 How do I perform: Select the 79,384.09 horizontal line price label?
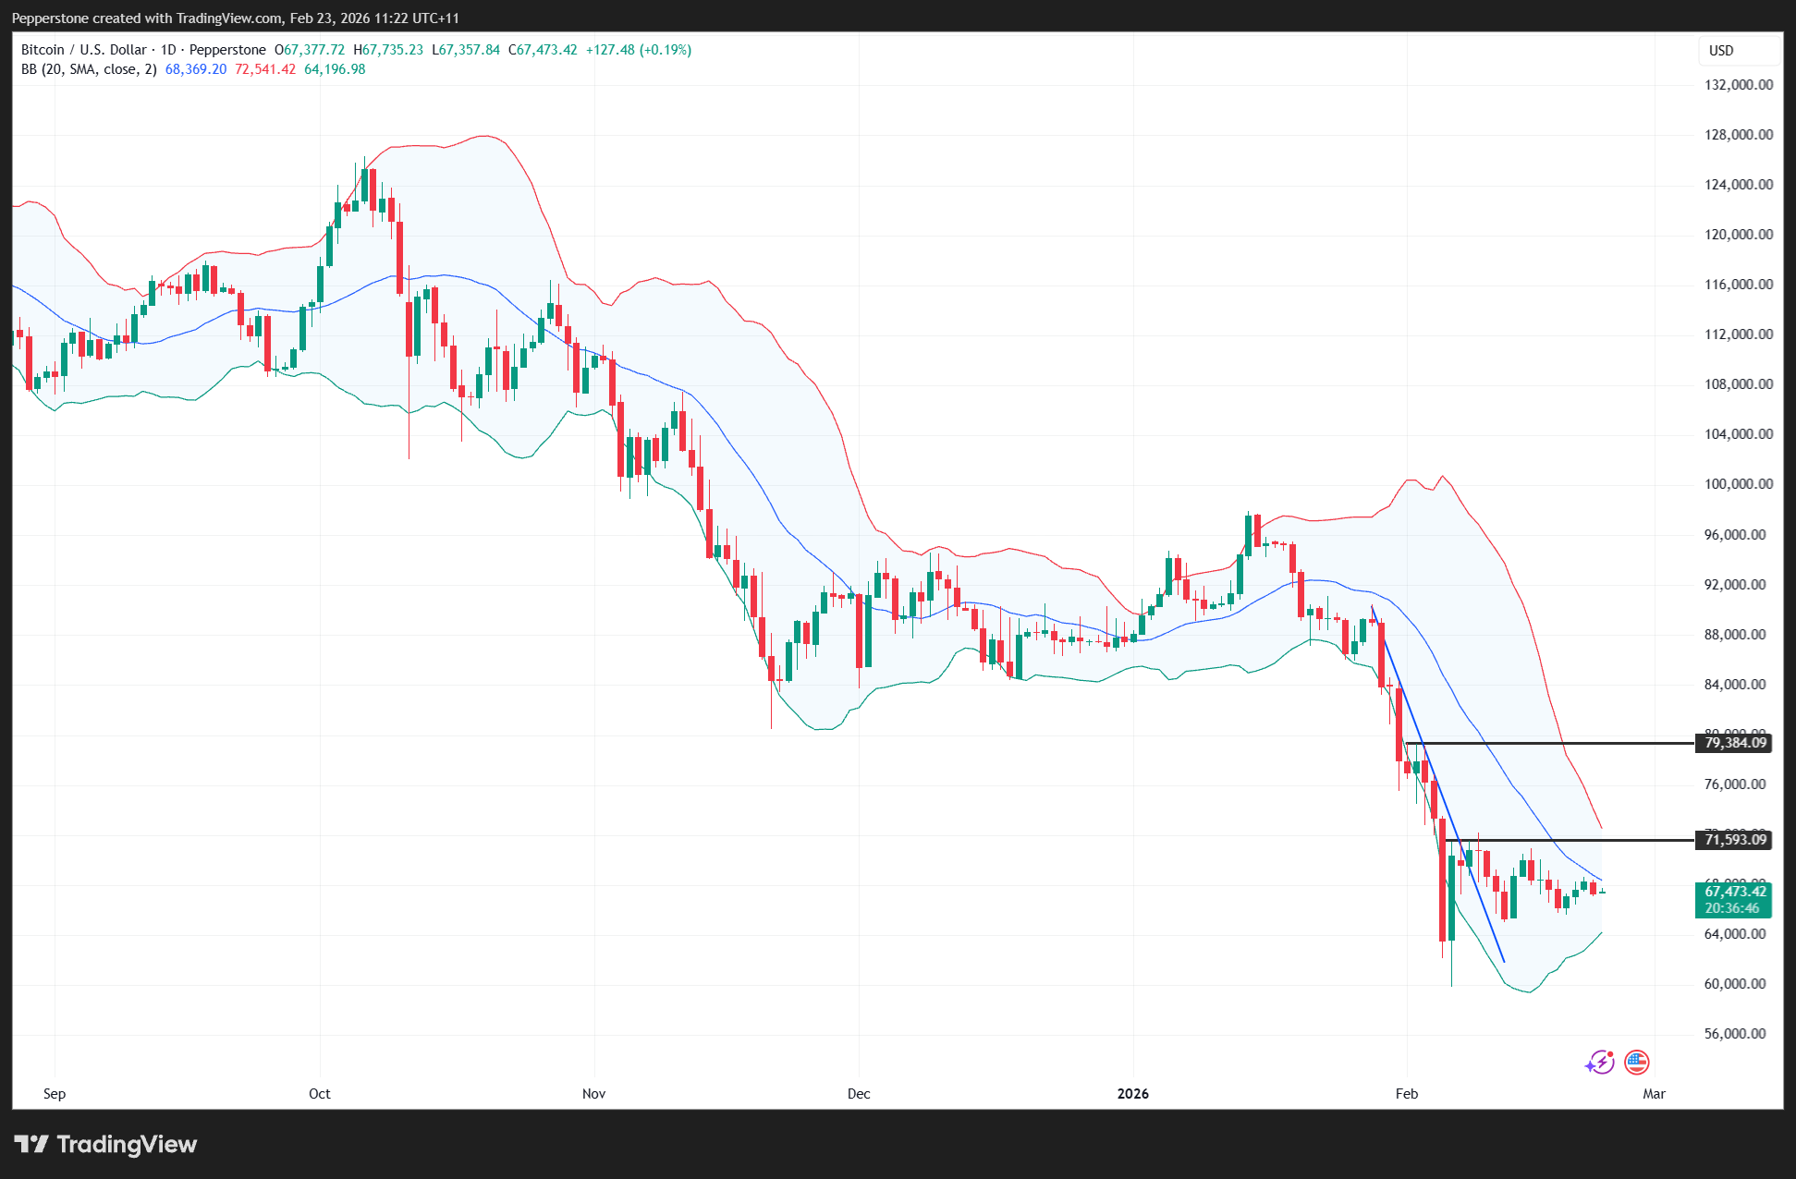tap(1734, 743)
